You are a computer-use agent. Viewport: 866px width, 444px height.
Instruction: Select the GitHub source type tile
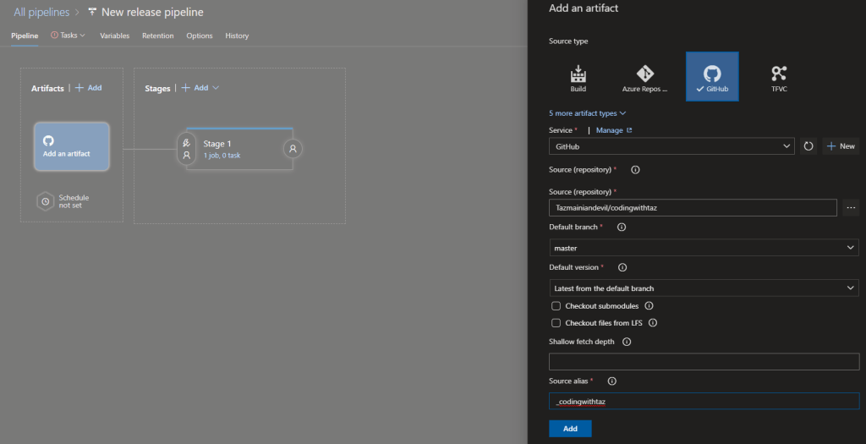tap(711, 77)
